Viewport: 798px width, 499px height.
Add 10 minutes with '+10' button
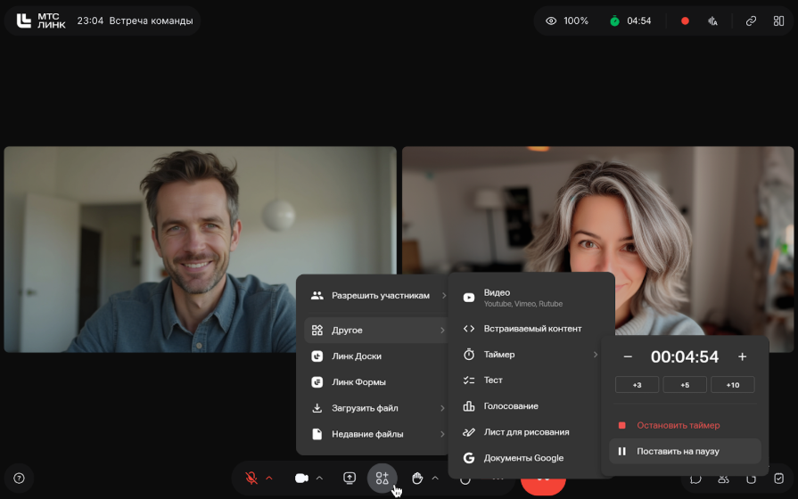coord(732,385)
